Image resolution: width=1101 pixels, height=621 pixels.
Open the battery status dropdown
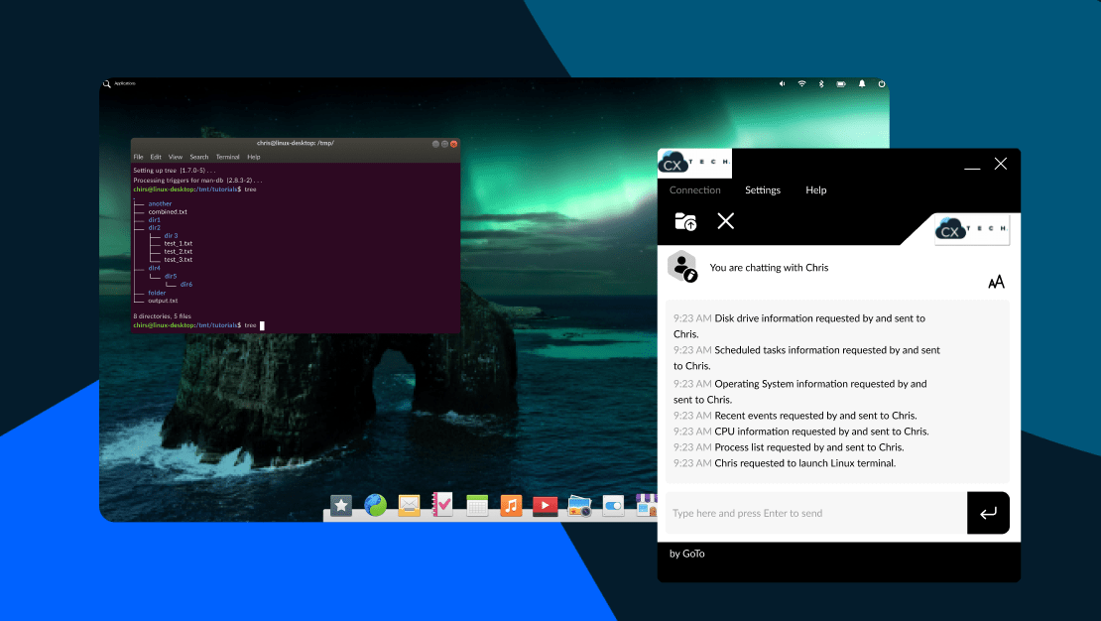point(840,84)
